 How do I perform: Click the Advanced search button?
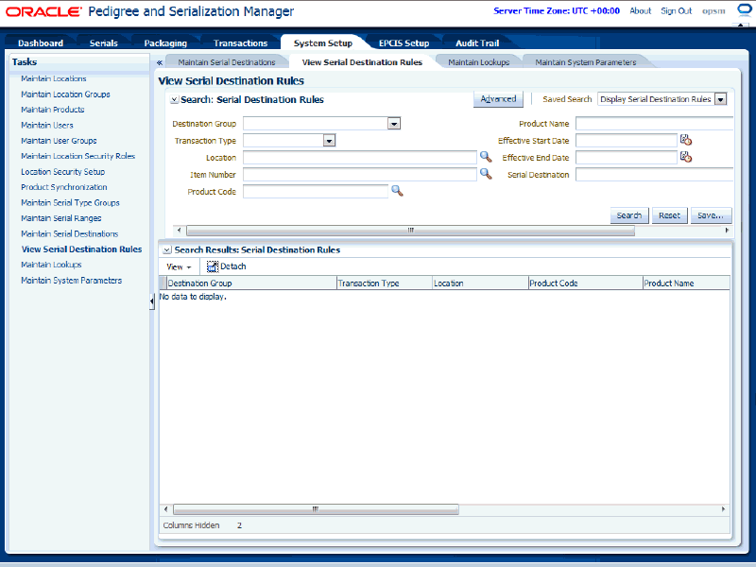coord(498,99)
